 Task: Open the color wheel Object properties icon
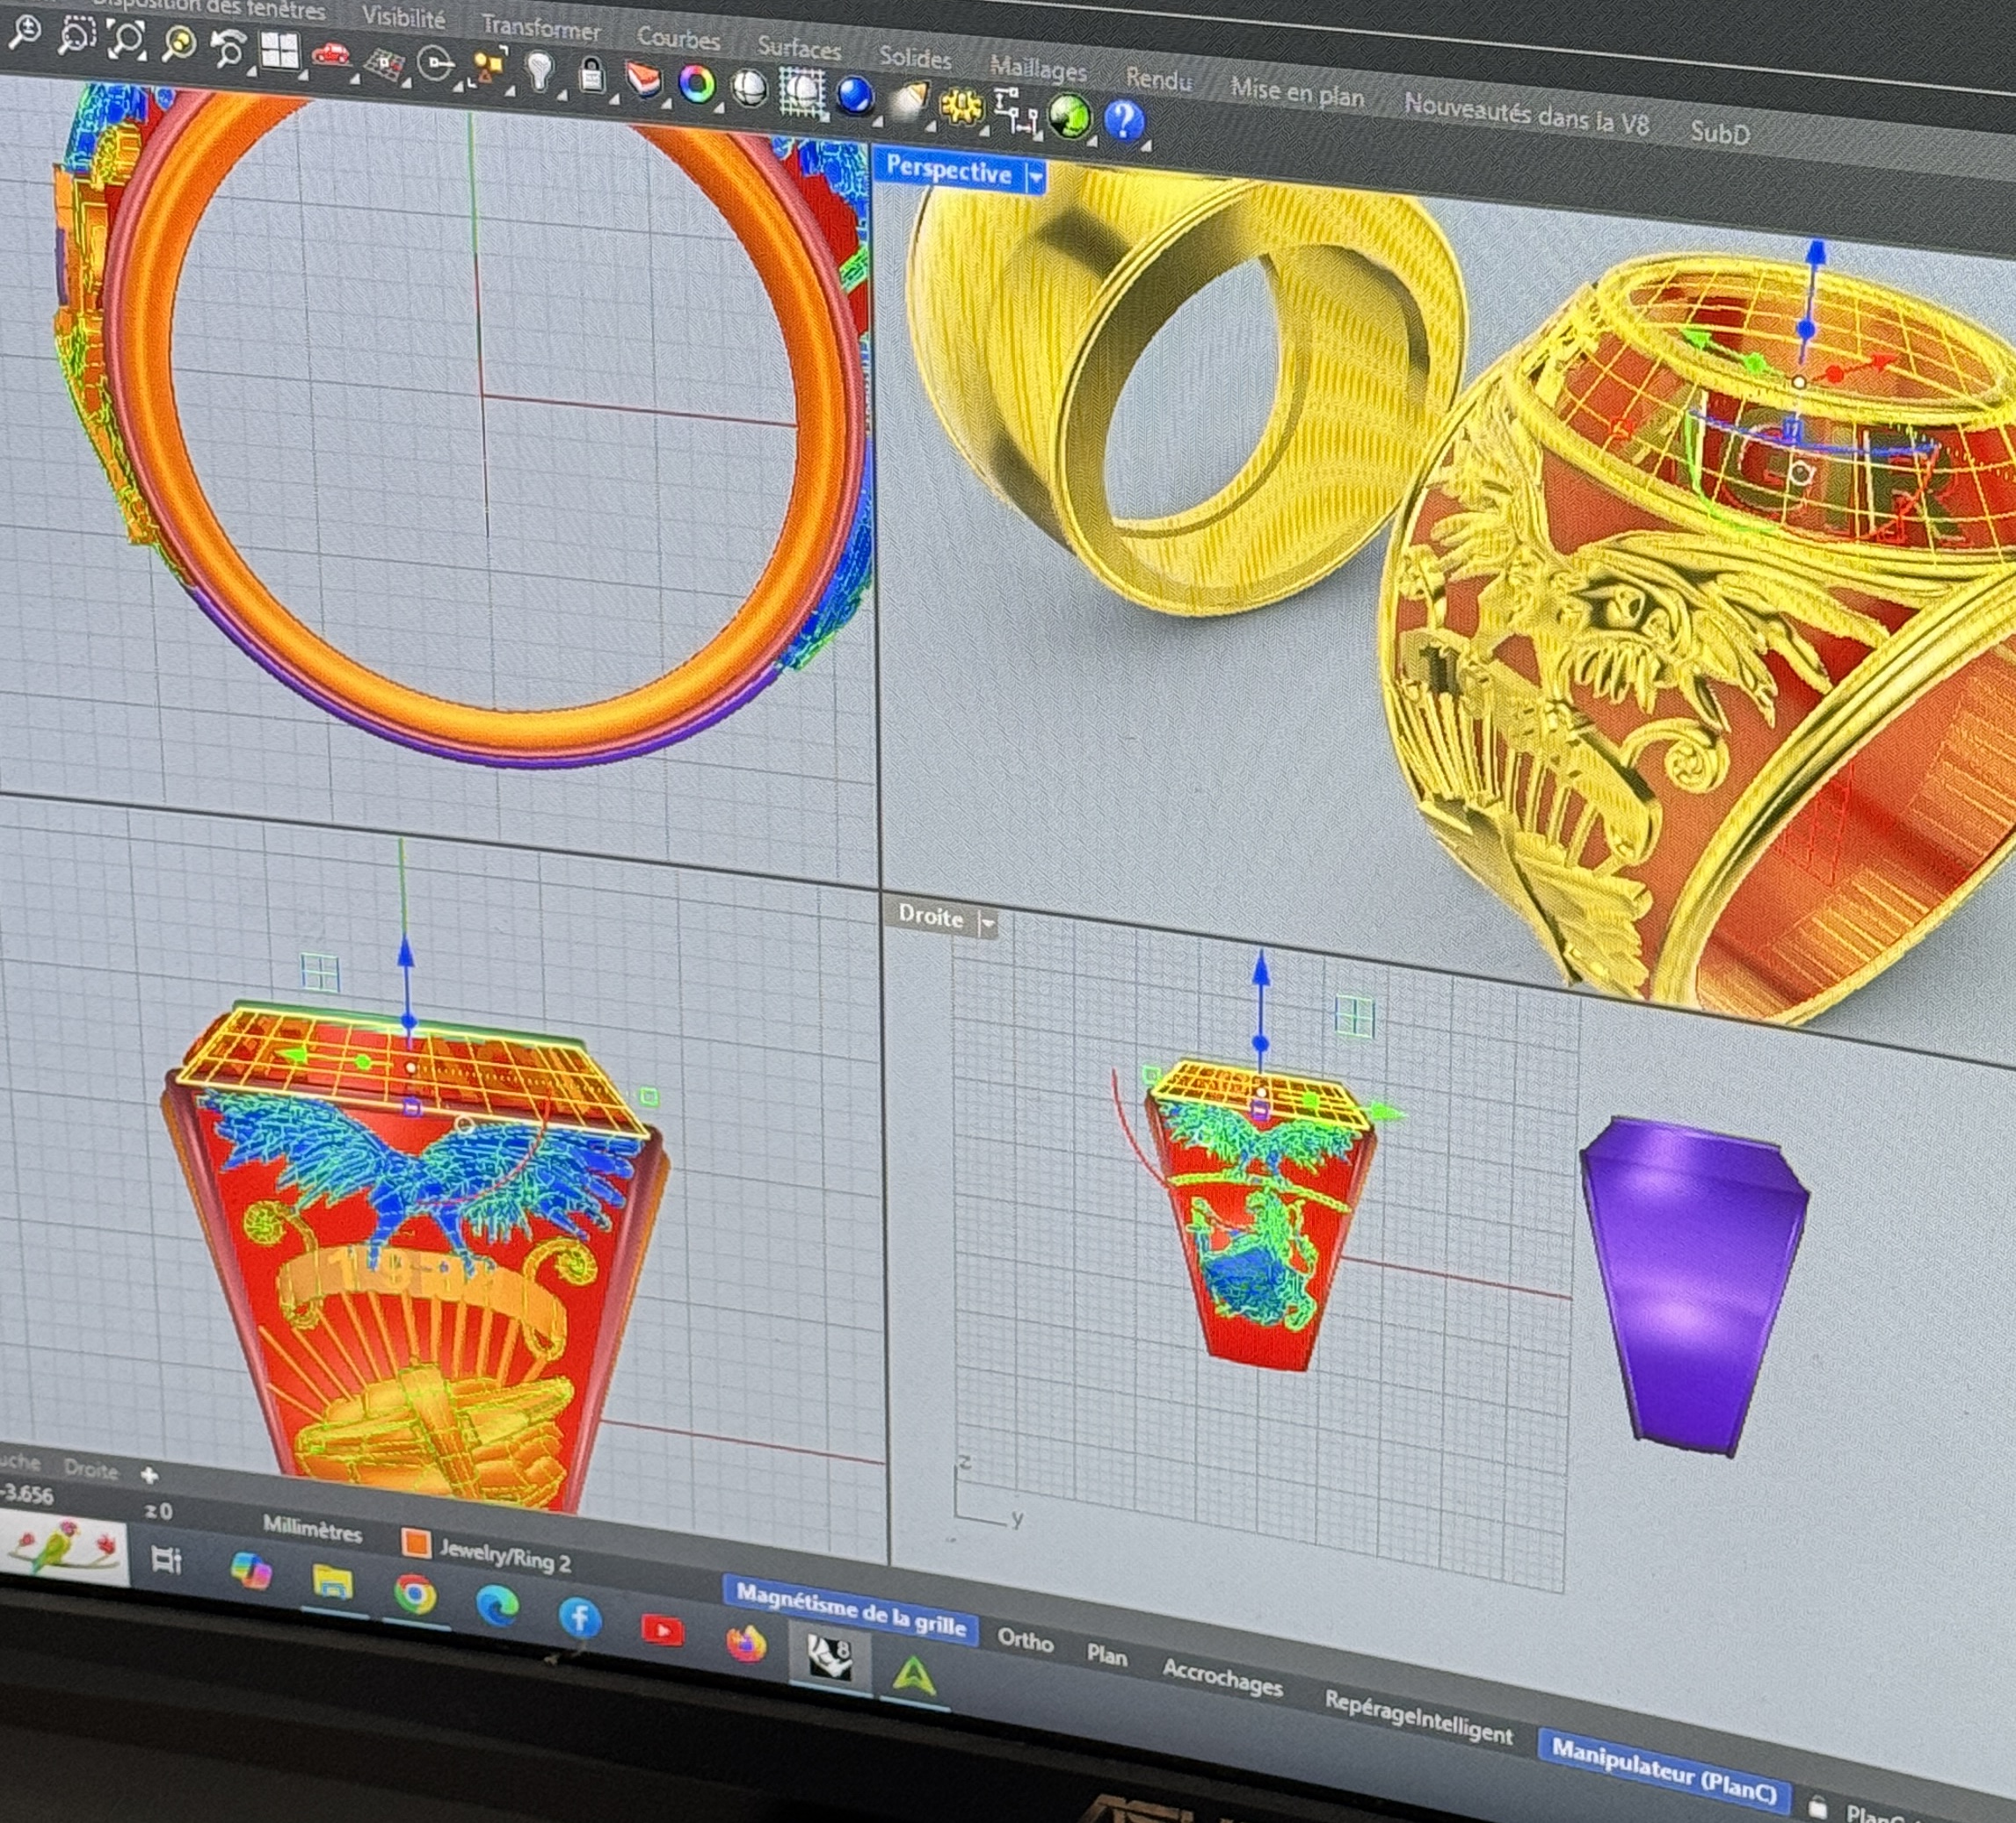pyautogui.click(x=697, y=85)
